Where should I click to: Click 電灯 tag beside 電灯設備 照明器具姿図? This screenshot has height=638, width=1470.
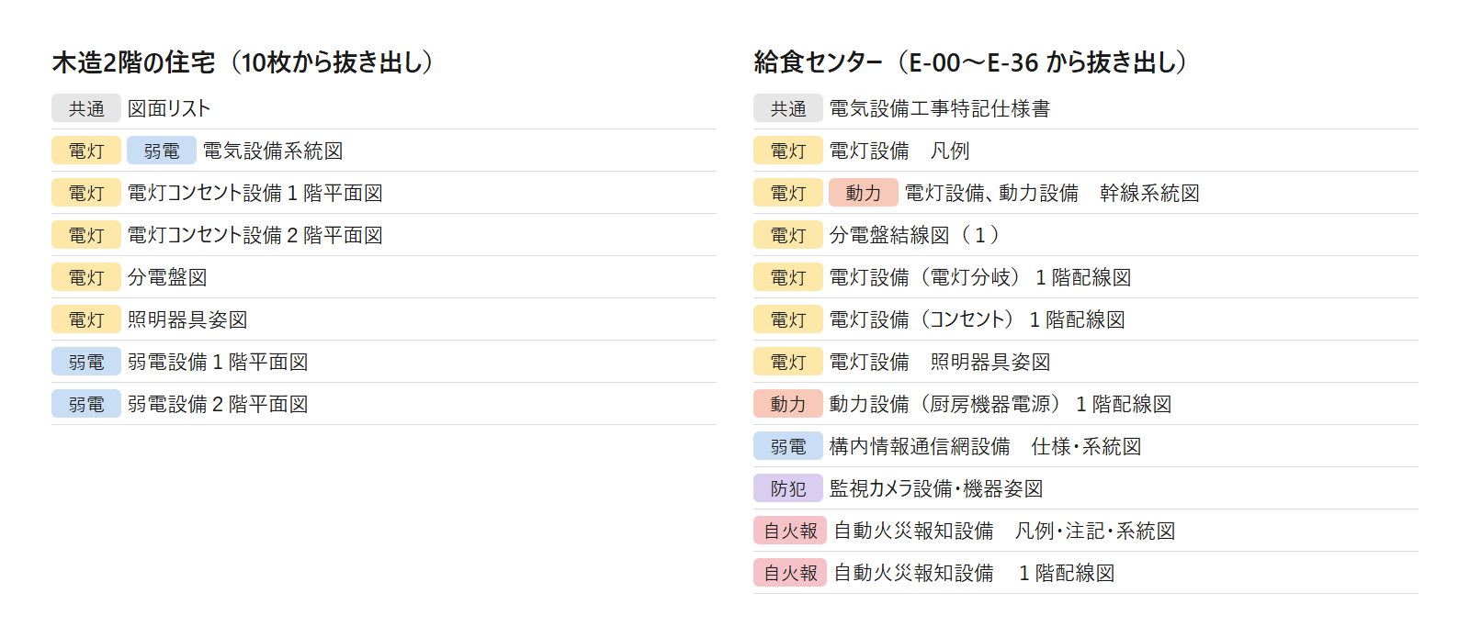point(788,362)
